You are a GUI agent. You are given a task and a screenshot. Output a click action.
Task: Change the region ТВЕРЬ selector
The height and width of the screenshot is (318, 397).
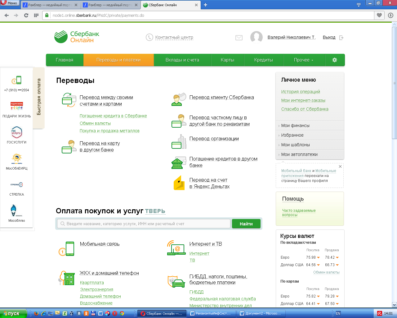coord(155,211)
